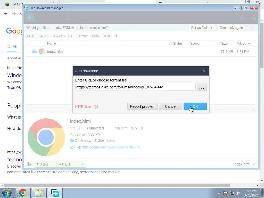Open network tray icon
The height and width of the screenshot is (198, 264).
232,193
